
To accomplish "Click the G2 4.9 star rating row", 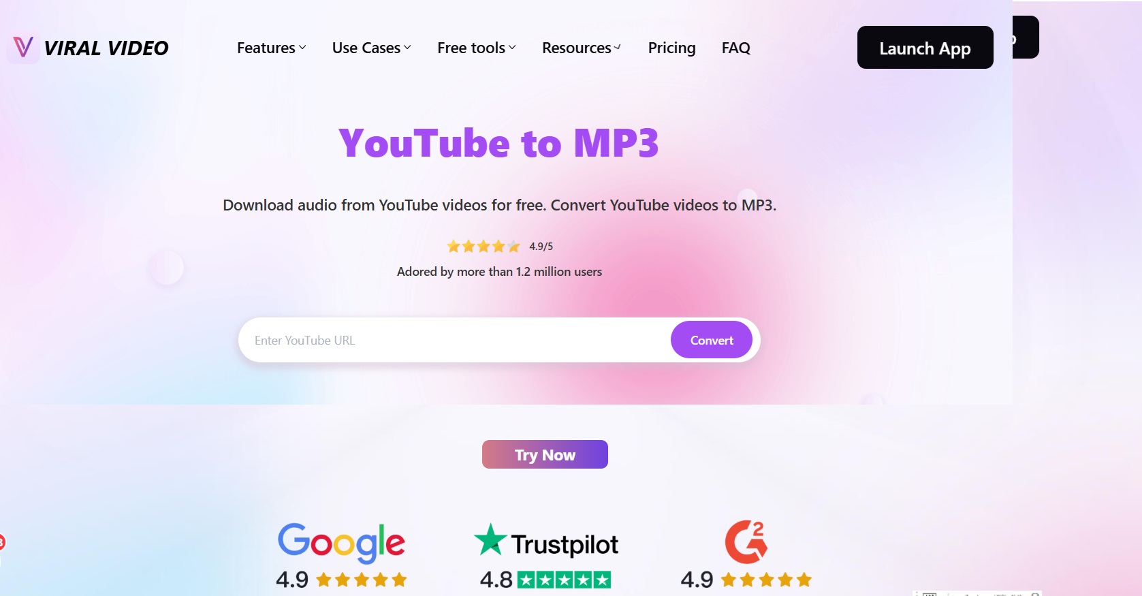I will (746, 580).
